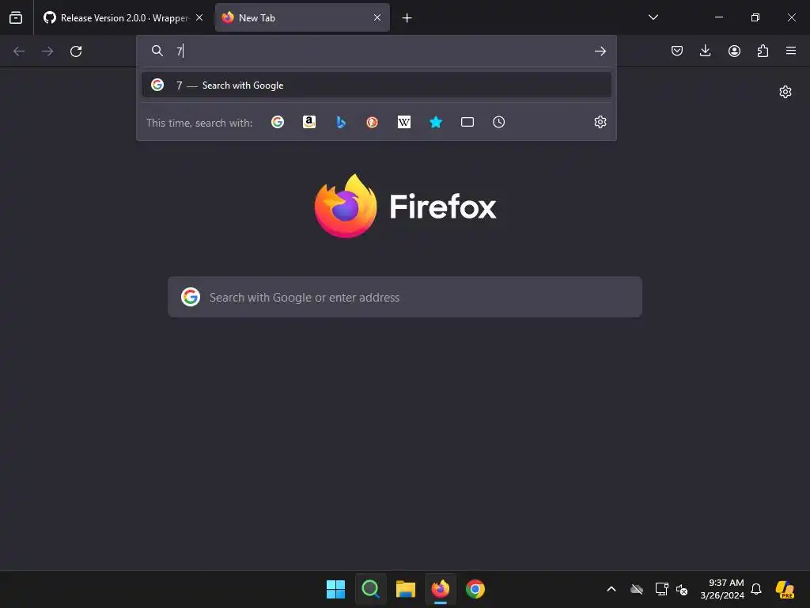Show hidden system tray icons
The width and height of the screenshot is (810, 608).
[611, 589]
